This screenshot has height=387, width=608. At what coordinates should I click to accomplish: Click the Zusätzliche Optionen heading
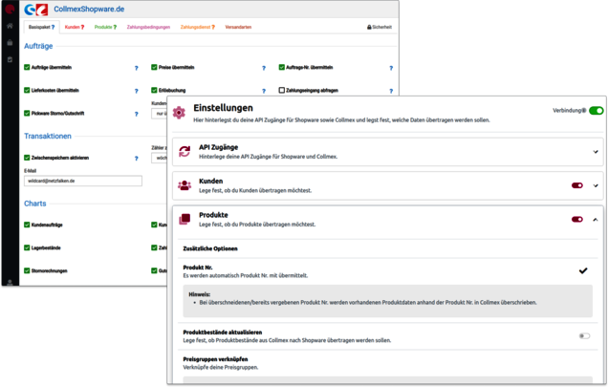click(210, 248)
